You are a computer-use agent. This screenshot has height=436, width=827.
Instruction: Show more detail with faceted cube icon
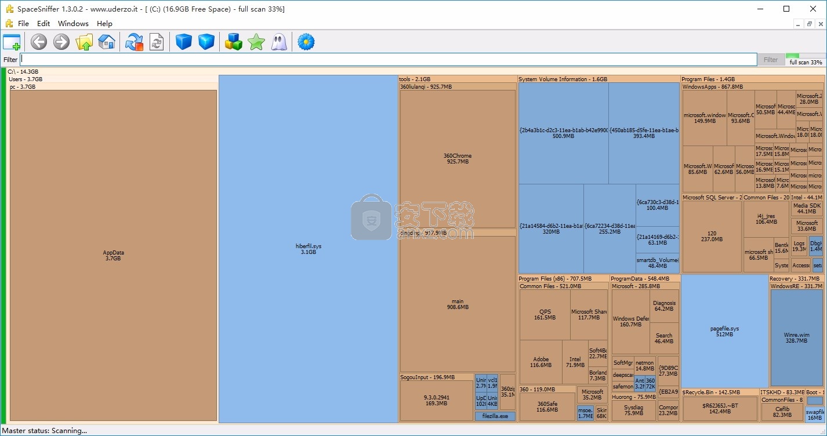pyautogui.click(x=206, y=42)
